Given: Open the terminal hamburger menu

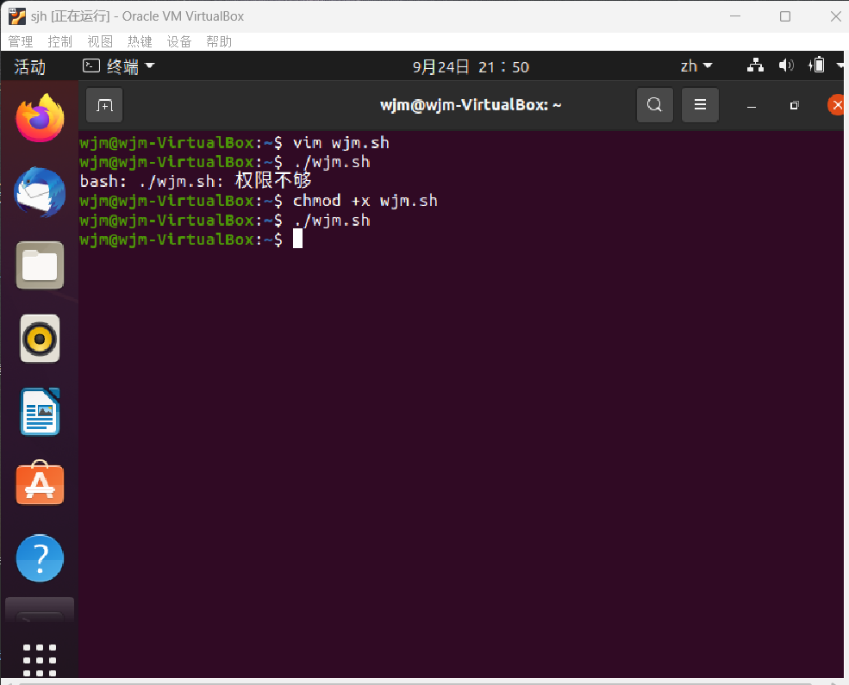Looking at the screenshot, I should (x=700, y=105).
